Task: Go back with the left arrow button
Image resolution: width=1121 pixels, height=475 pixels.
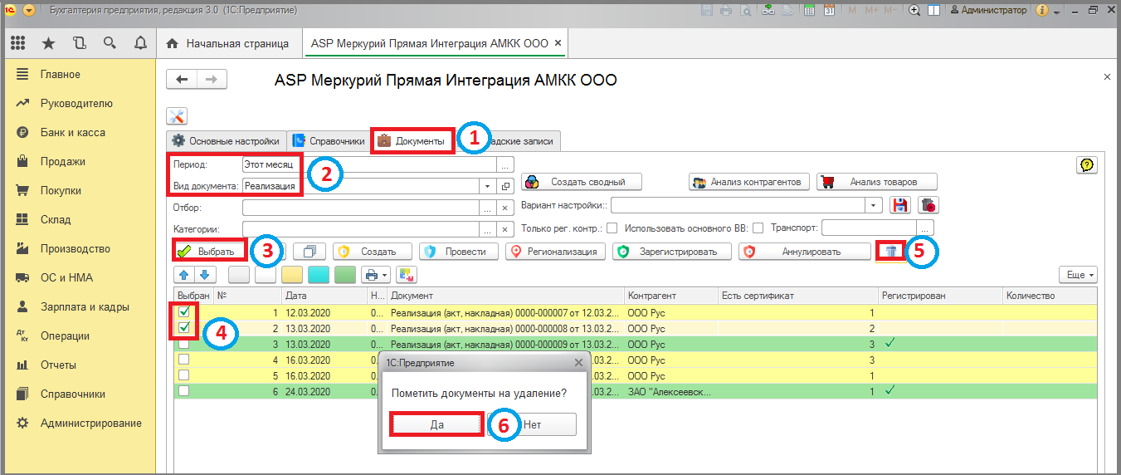Action: [x=182, y=80]
